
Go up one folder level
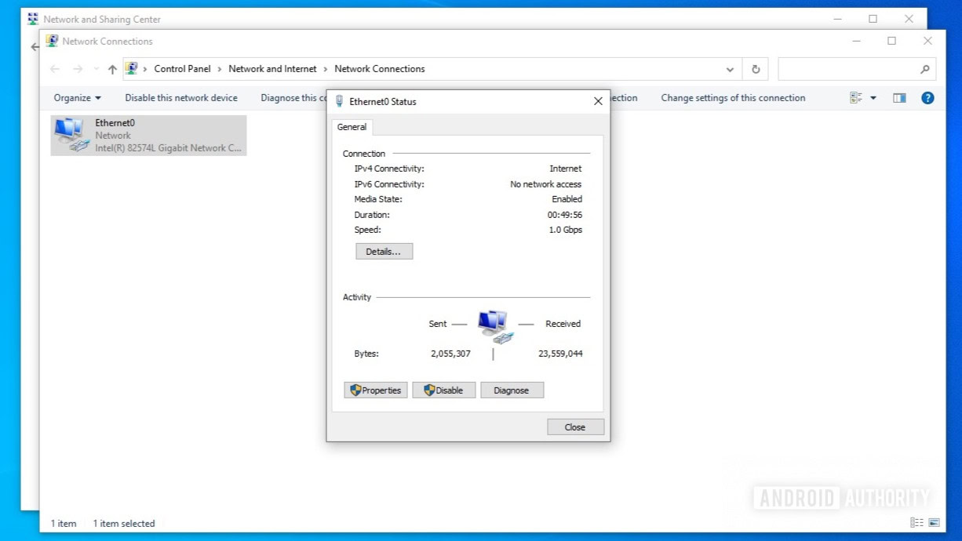112,69
